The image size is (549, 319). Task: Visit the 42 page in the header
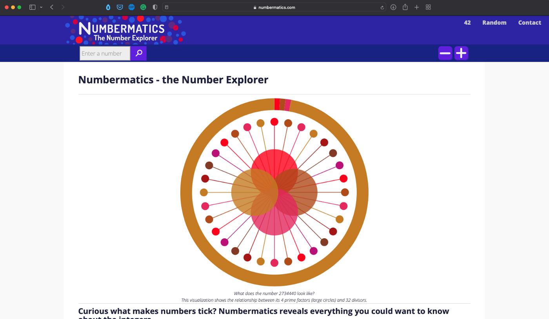point(467,22)
